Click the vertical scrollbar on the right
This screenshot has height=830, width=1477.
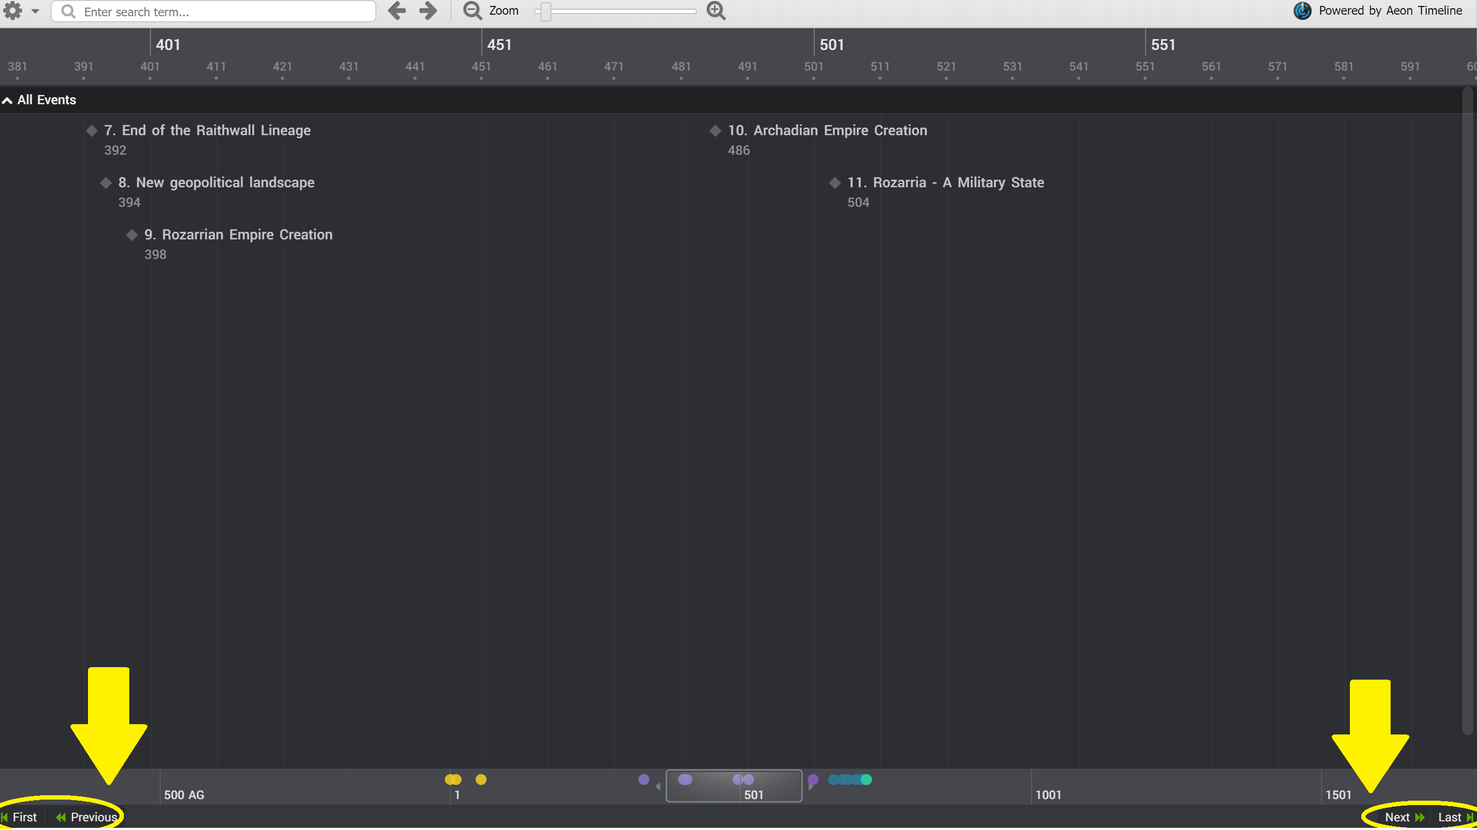click(x=1467, y=410)
